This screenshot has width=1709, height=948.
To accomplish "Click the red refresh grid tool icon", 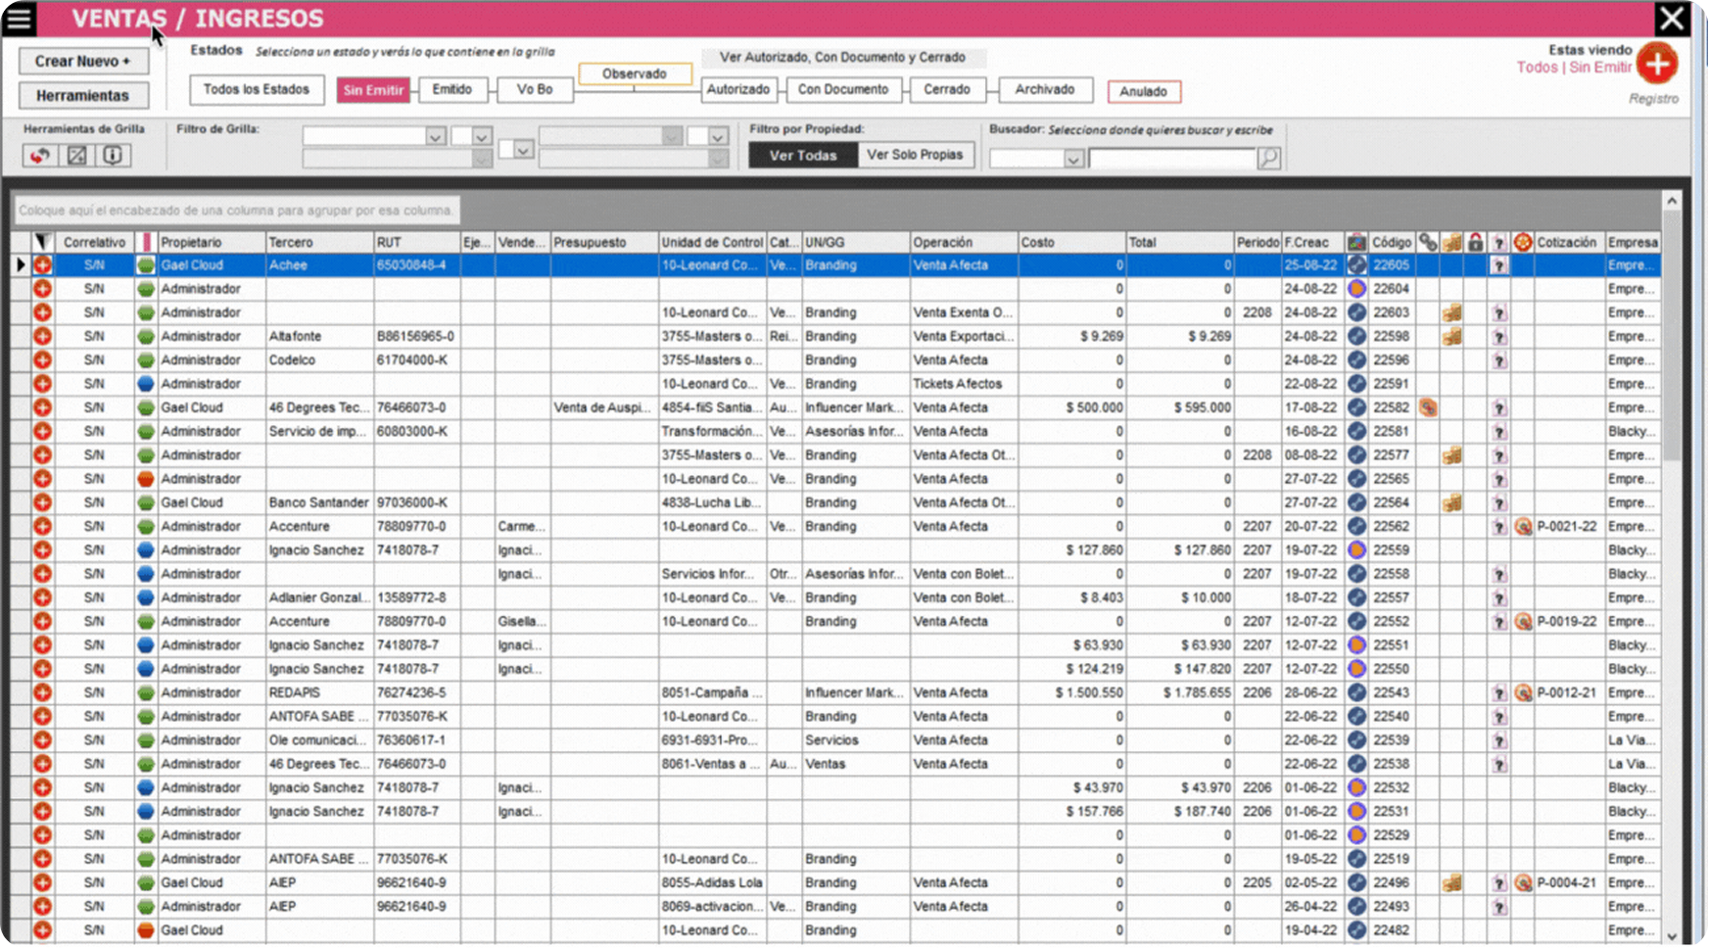I will 40,156.
